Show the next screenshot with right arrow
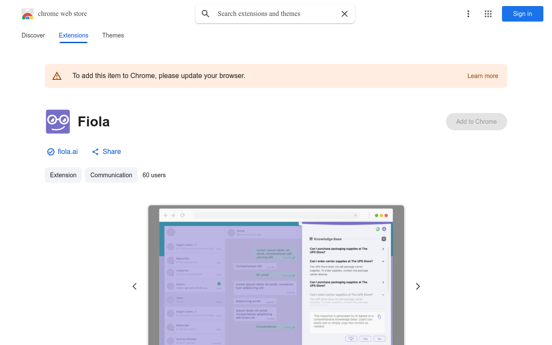The image size is (552, 345). [x=417, y=286]
